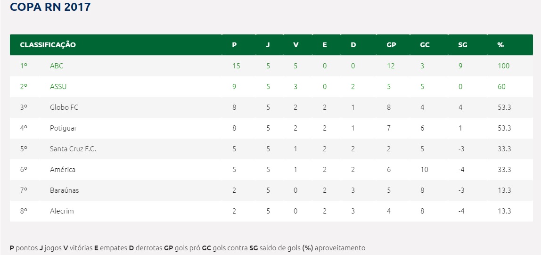Screen dimensions: 541x255
Task: Open the Globo FC team entry
Action: (x=64, y=107)
